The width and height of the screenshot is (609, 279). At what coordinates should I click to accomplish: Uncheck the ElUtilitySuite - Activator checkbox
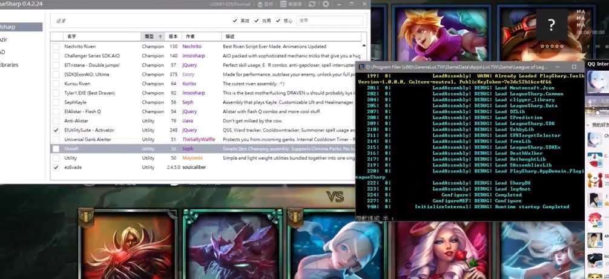tap(56, 130)
